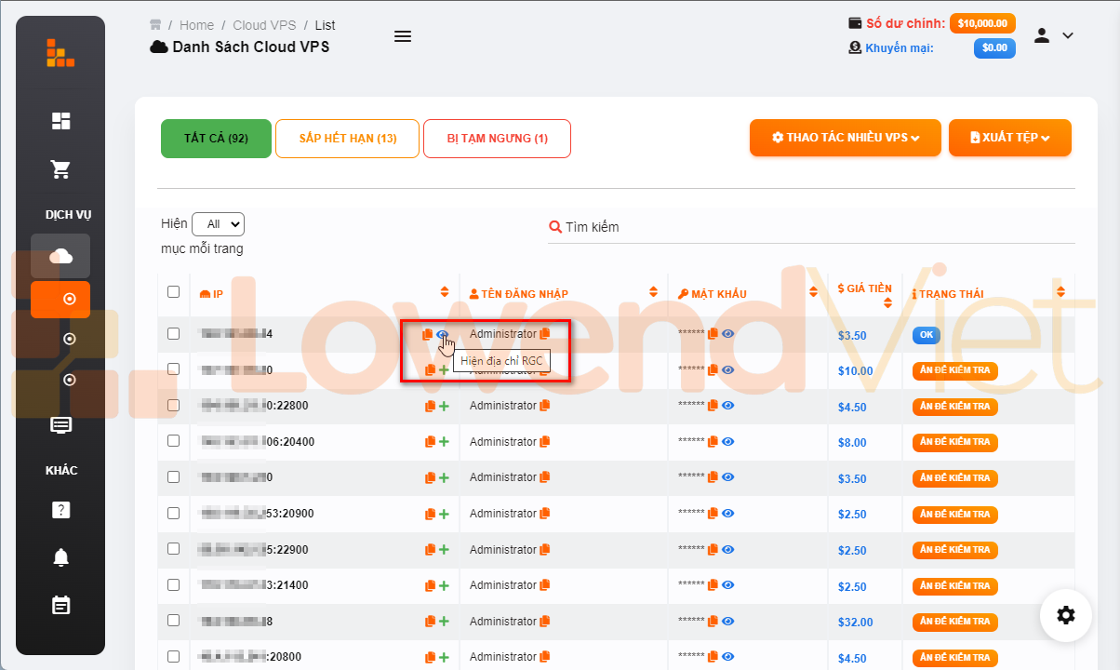Switch to SẮP HẾT HẠN (13) tab
This screenshot has width=1120, height=670.
(x=348, y=139)
